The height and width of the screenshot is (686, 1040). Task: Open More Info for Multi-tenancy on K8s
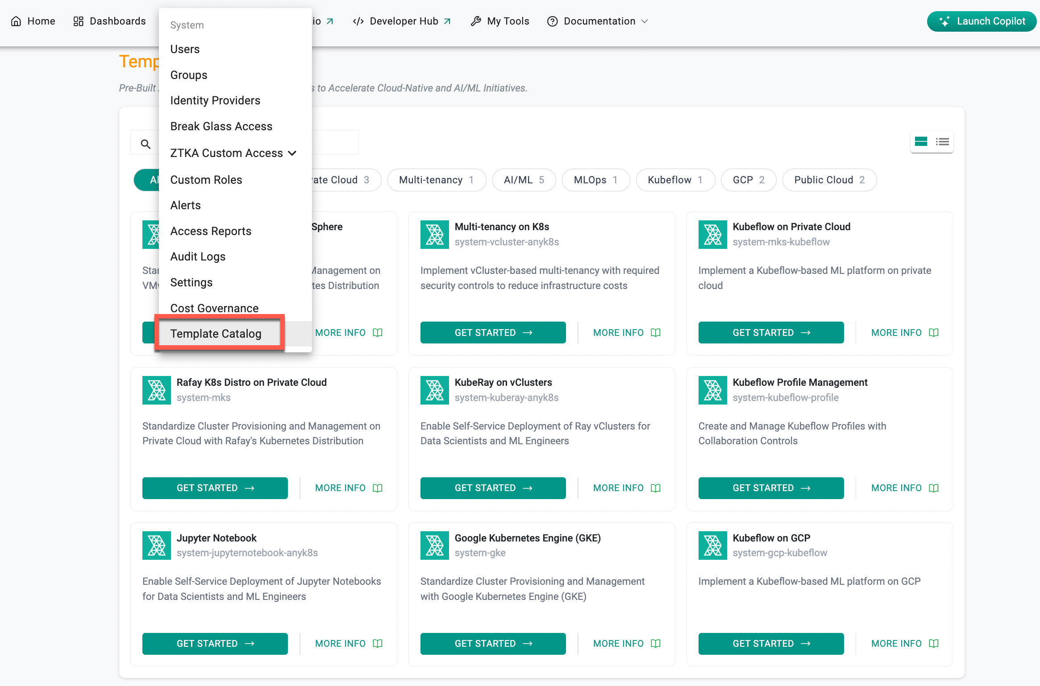click(627, 333)
